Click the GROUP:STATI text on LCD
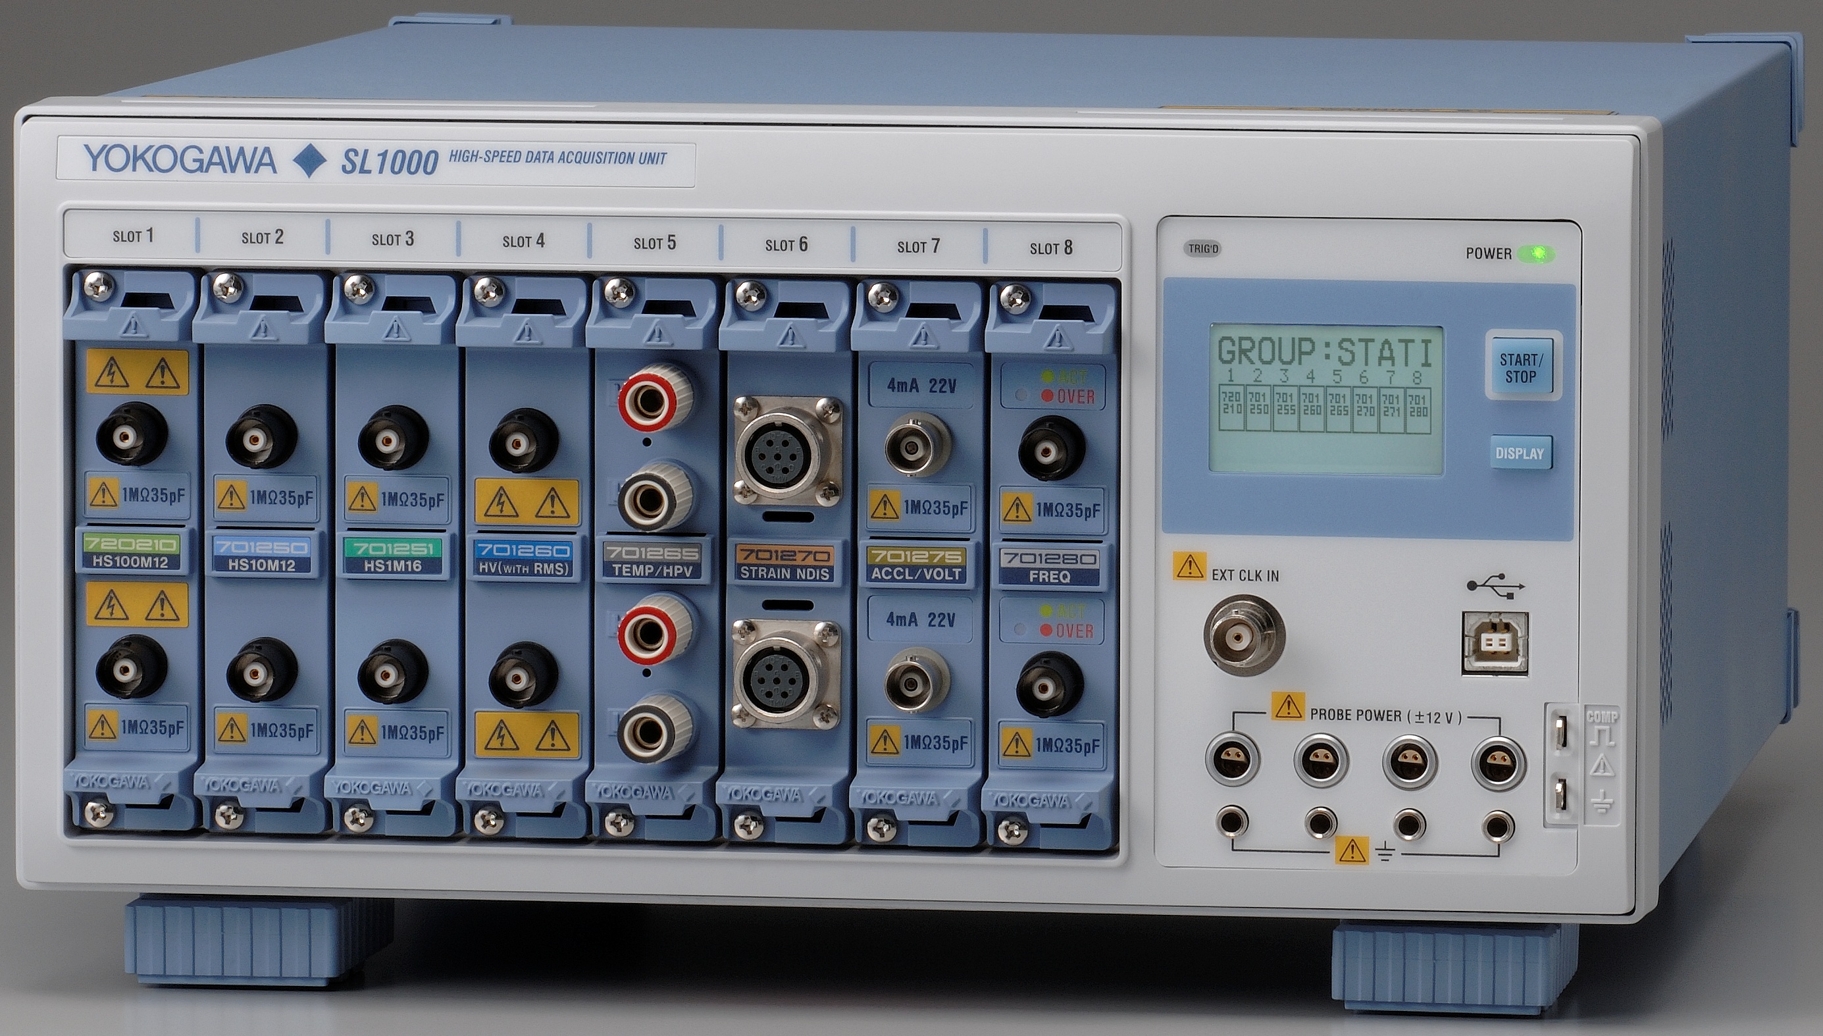Viewport: 1823px width, 1036px height. pos(1325,352)
